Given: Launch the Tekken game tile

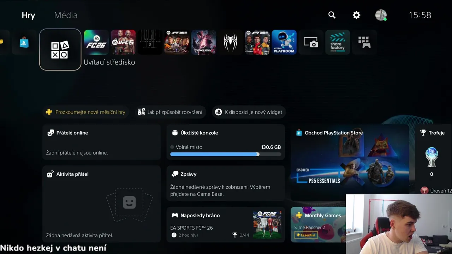Looking at the screenshot, I should click(x=204, y=42).
